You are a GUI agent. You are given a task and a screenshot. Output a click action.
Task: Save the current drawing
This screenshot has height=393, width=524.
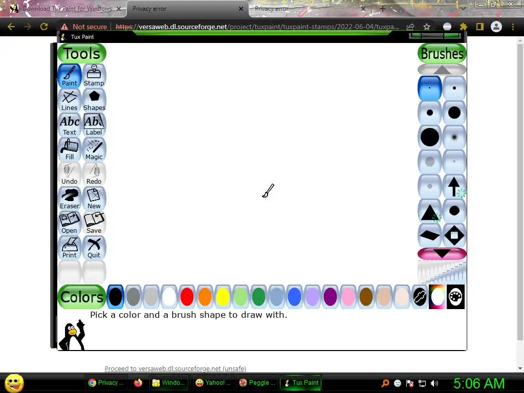94,223
